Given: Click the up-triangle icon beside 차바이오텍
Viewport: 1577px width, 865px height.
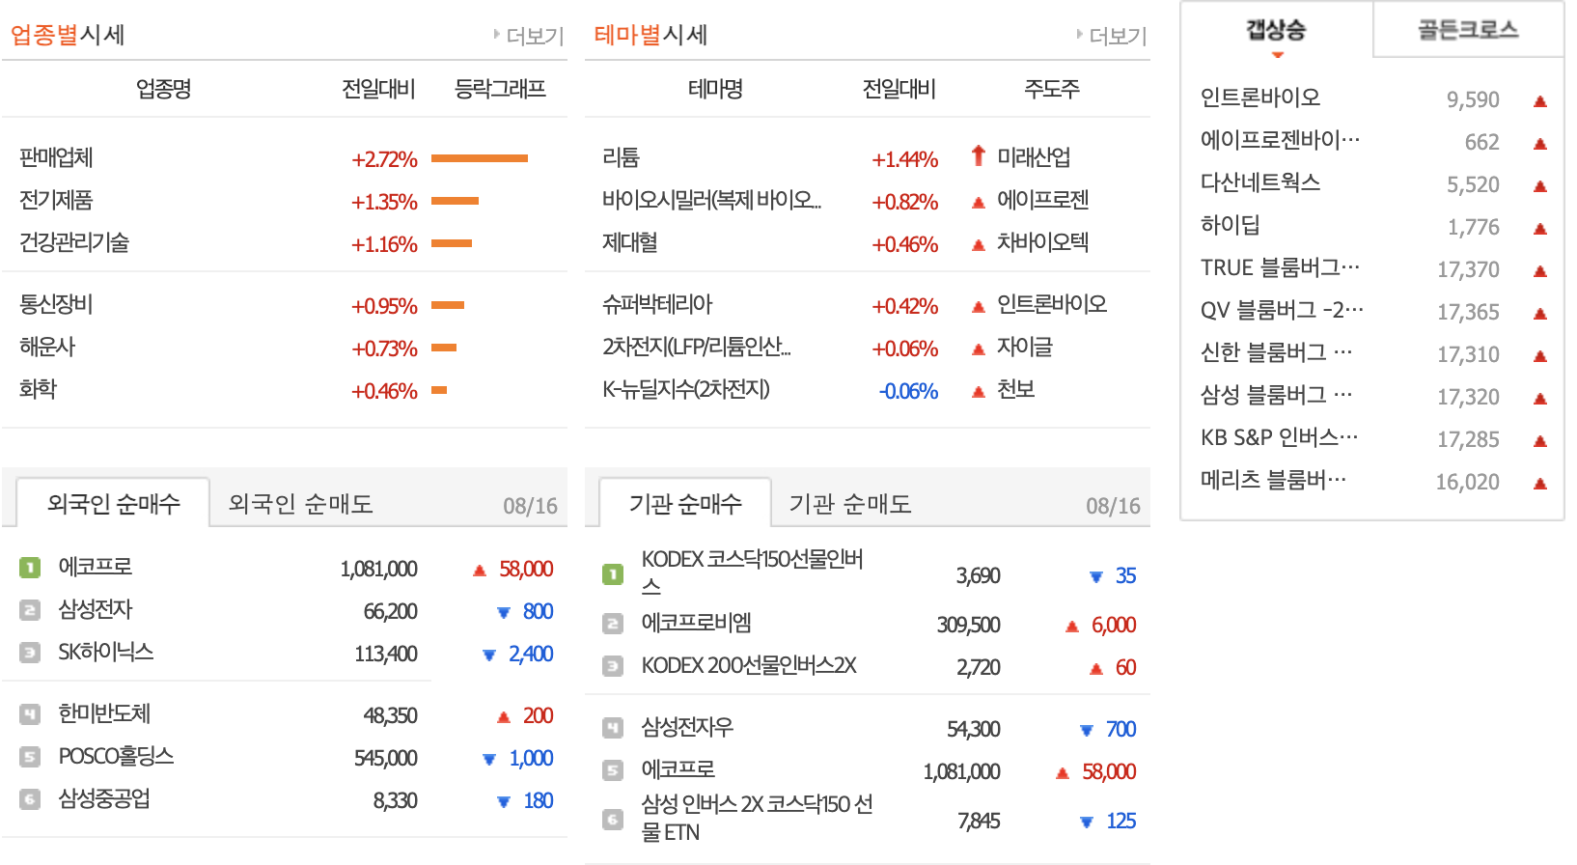Looking at the screenshot, I should tap(979, 244).
